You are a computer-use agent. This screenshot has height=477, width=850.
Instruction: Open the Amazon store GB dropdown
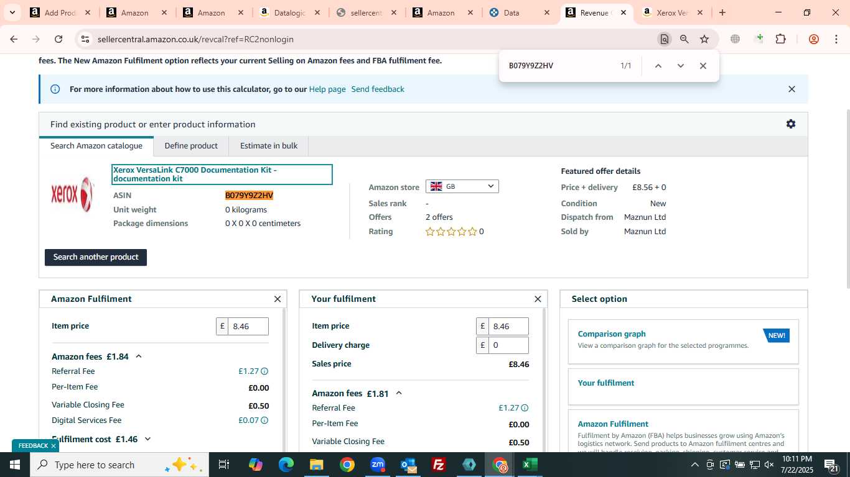462,186
